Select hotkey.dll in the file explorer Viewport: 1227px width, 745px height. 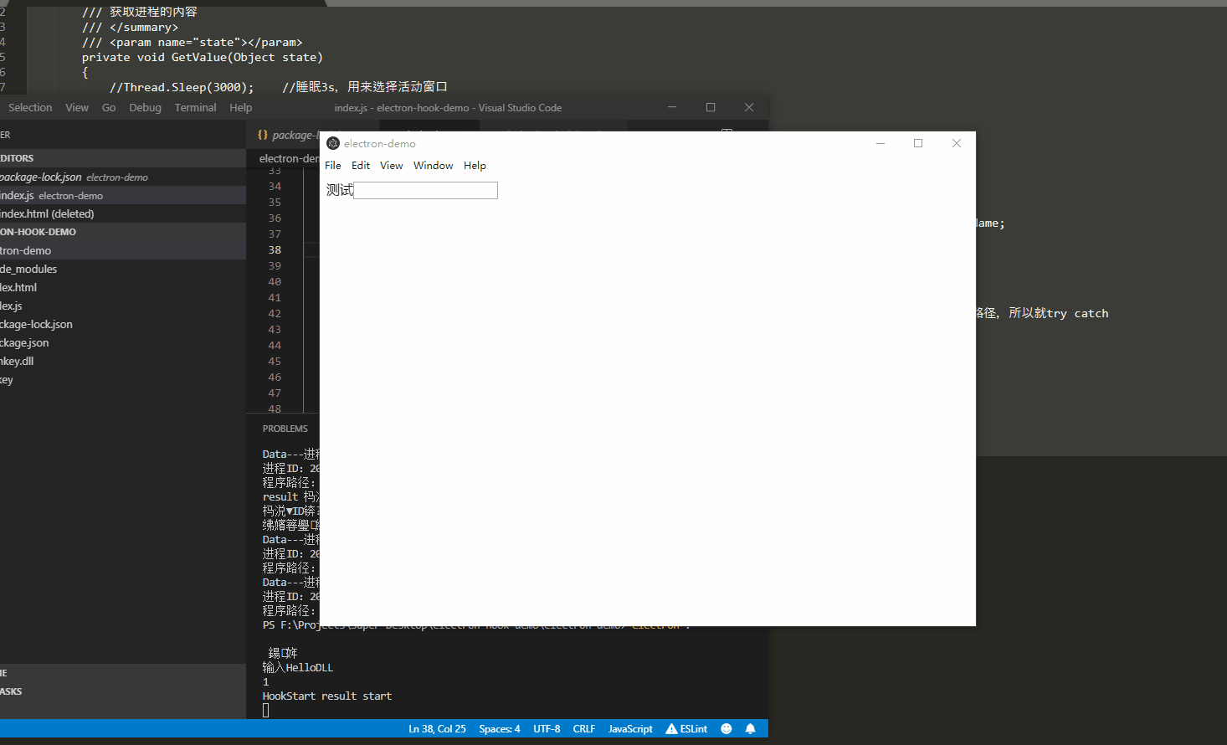click(17, 361)
